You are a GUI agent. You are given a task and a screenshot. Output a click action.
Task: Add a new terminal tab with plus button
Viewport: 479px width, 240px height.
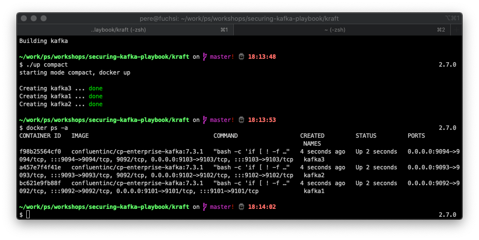point(456,30)
